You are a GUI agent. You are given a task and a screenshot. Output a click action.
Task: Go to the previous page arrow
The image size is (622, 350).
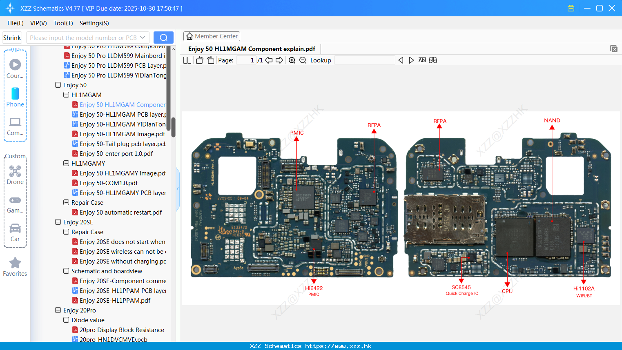[x=269, y=60]
